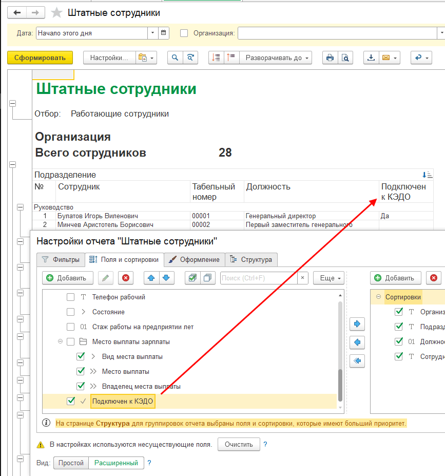Check all fields icon
Image resolution: width=445 pixels, height=476 pixels.
(x=192, y=278)
